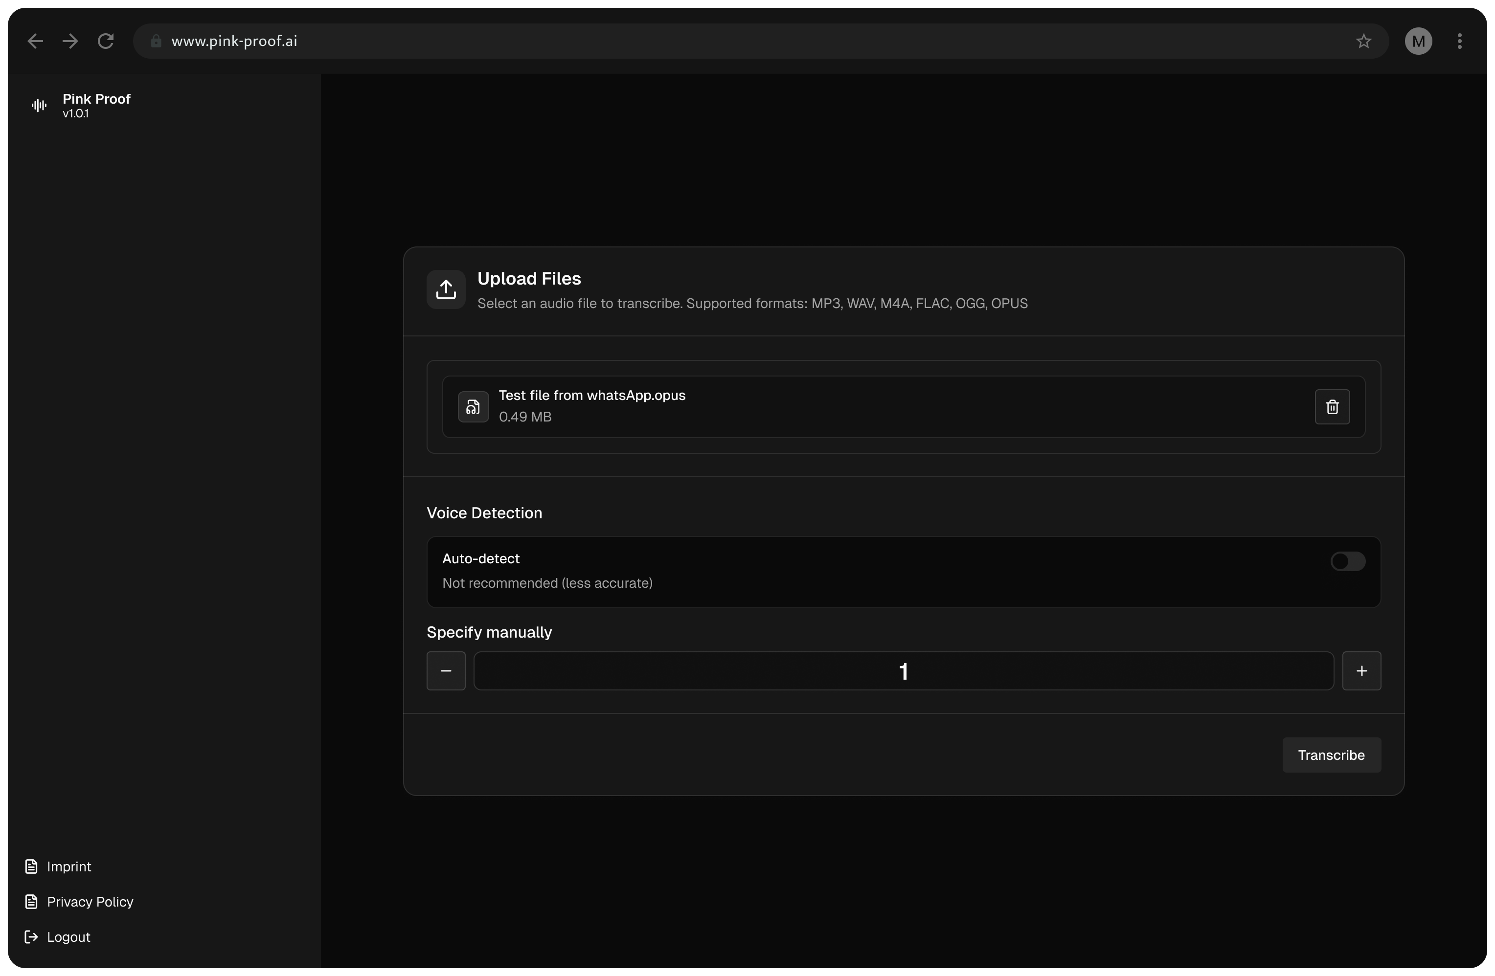
Task: Increase speaker count with plus button
Action: tap(1361, 671)
